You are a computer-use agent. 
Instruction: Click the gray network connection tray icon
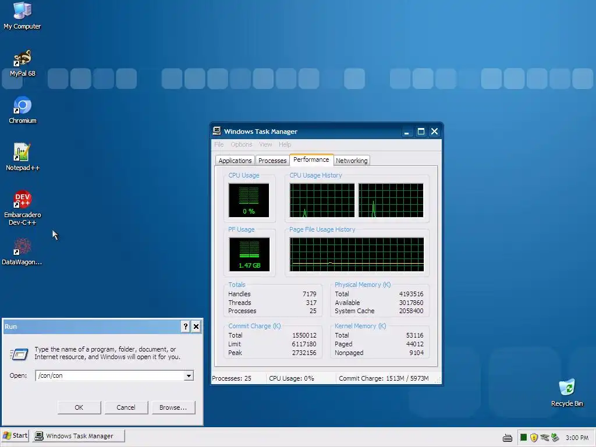(544, 438)
